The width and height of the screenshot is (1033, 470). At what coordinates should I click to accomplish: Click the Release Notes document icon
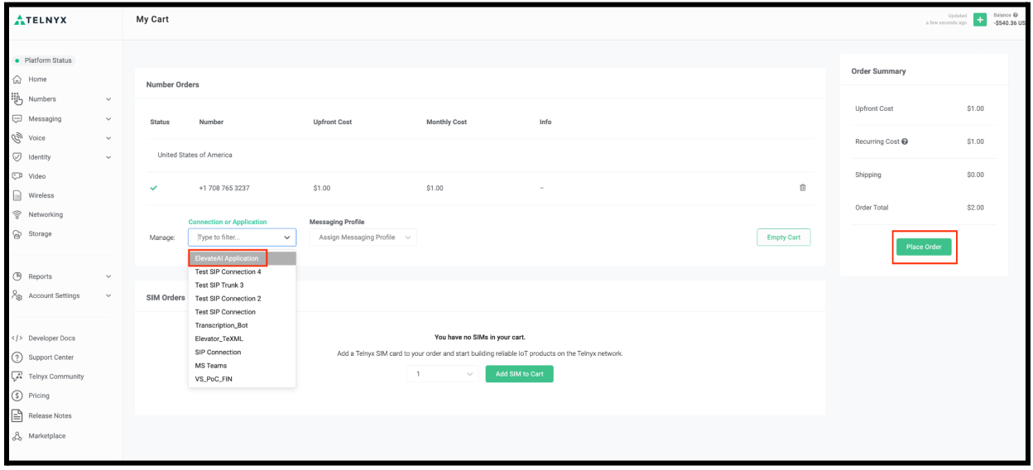point(17,415)
